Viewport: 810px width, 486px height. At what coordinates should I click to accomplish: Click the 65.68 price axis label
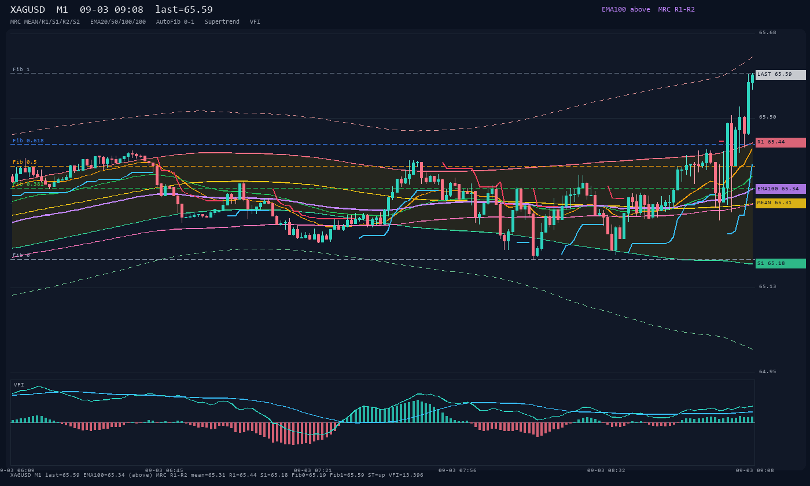768,32
